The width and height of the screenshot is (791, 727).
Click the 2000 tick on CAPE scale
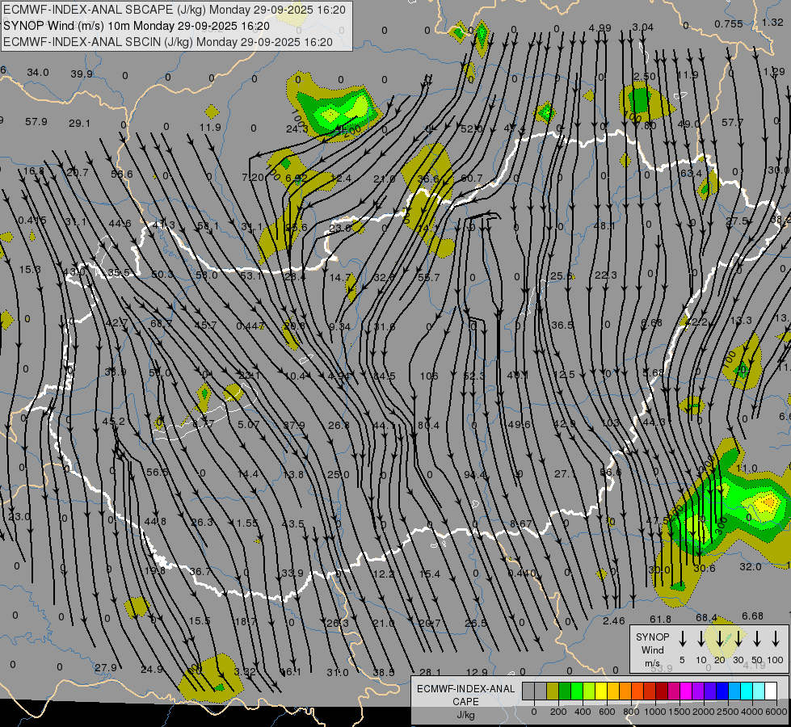tap(703, 712)
